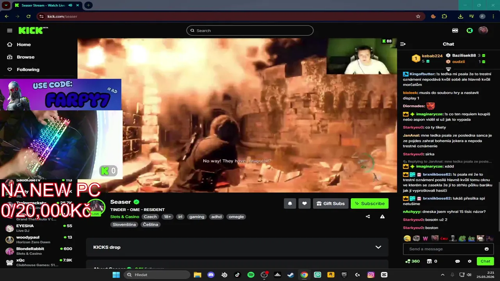Click the Gift Subs button
Image resolution: width=500 pixels, height=281 pixels.
point(330,203)
